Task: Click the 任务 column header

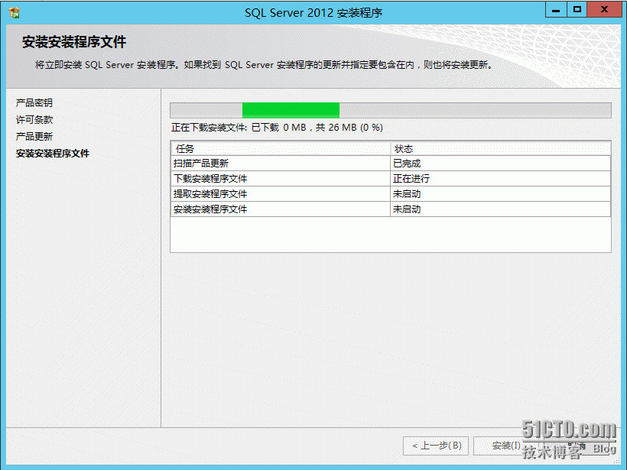Action: point(281,149)
